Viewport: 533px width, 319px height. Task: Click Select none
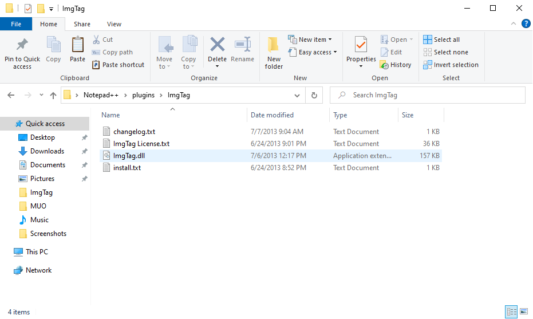pyautogui.click(x=445, y=52)
